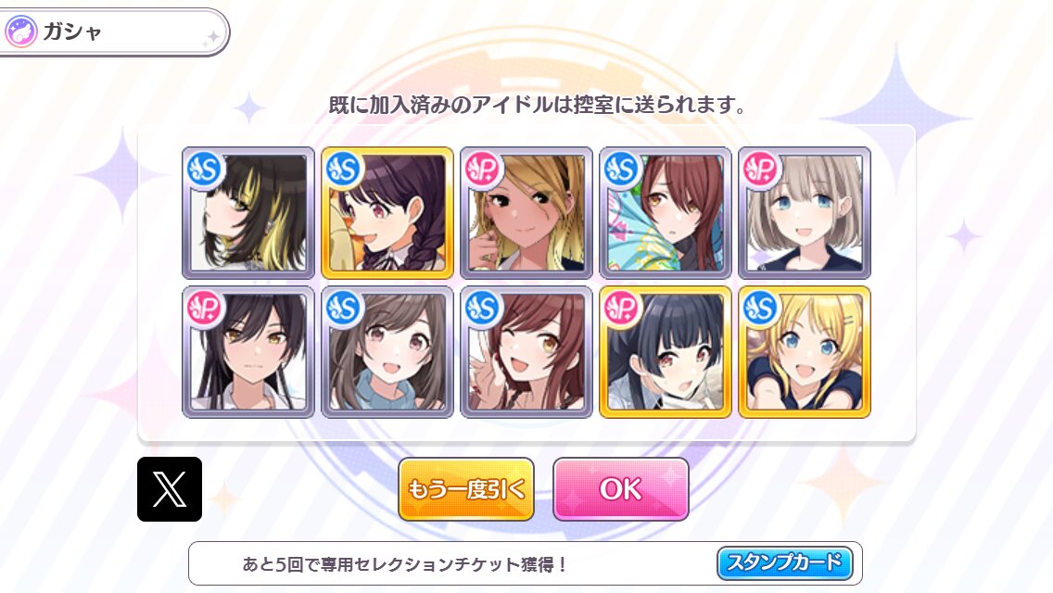Select the gold-framed braided purple hair idol
Image resolution: width=1053 pixels, height=593 pixels.
tap(387, 213)
